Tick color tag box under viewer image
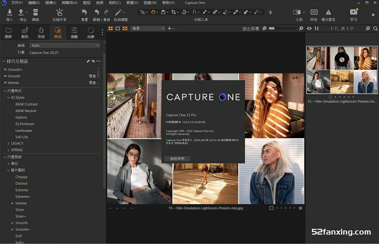Screen dimensions: 379x244 coord(271,208)
